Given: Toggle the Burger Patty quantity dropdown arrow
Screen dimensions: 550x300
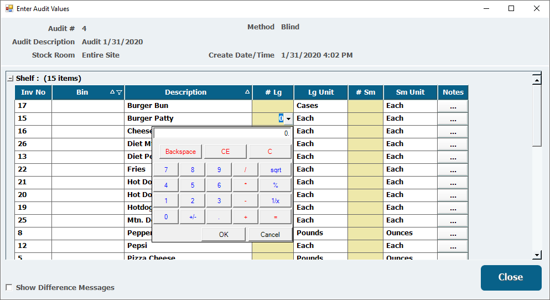Looking at the screenshot, I should pyautogui.click(x=288, y=118).
